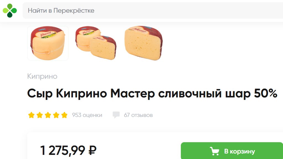
Task: Click the '50%' fat content in title
Action: [x=266, y=93]
